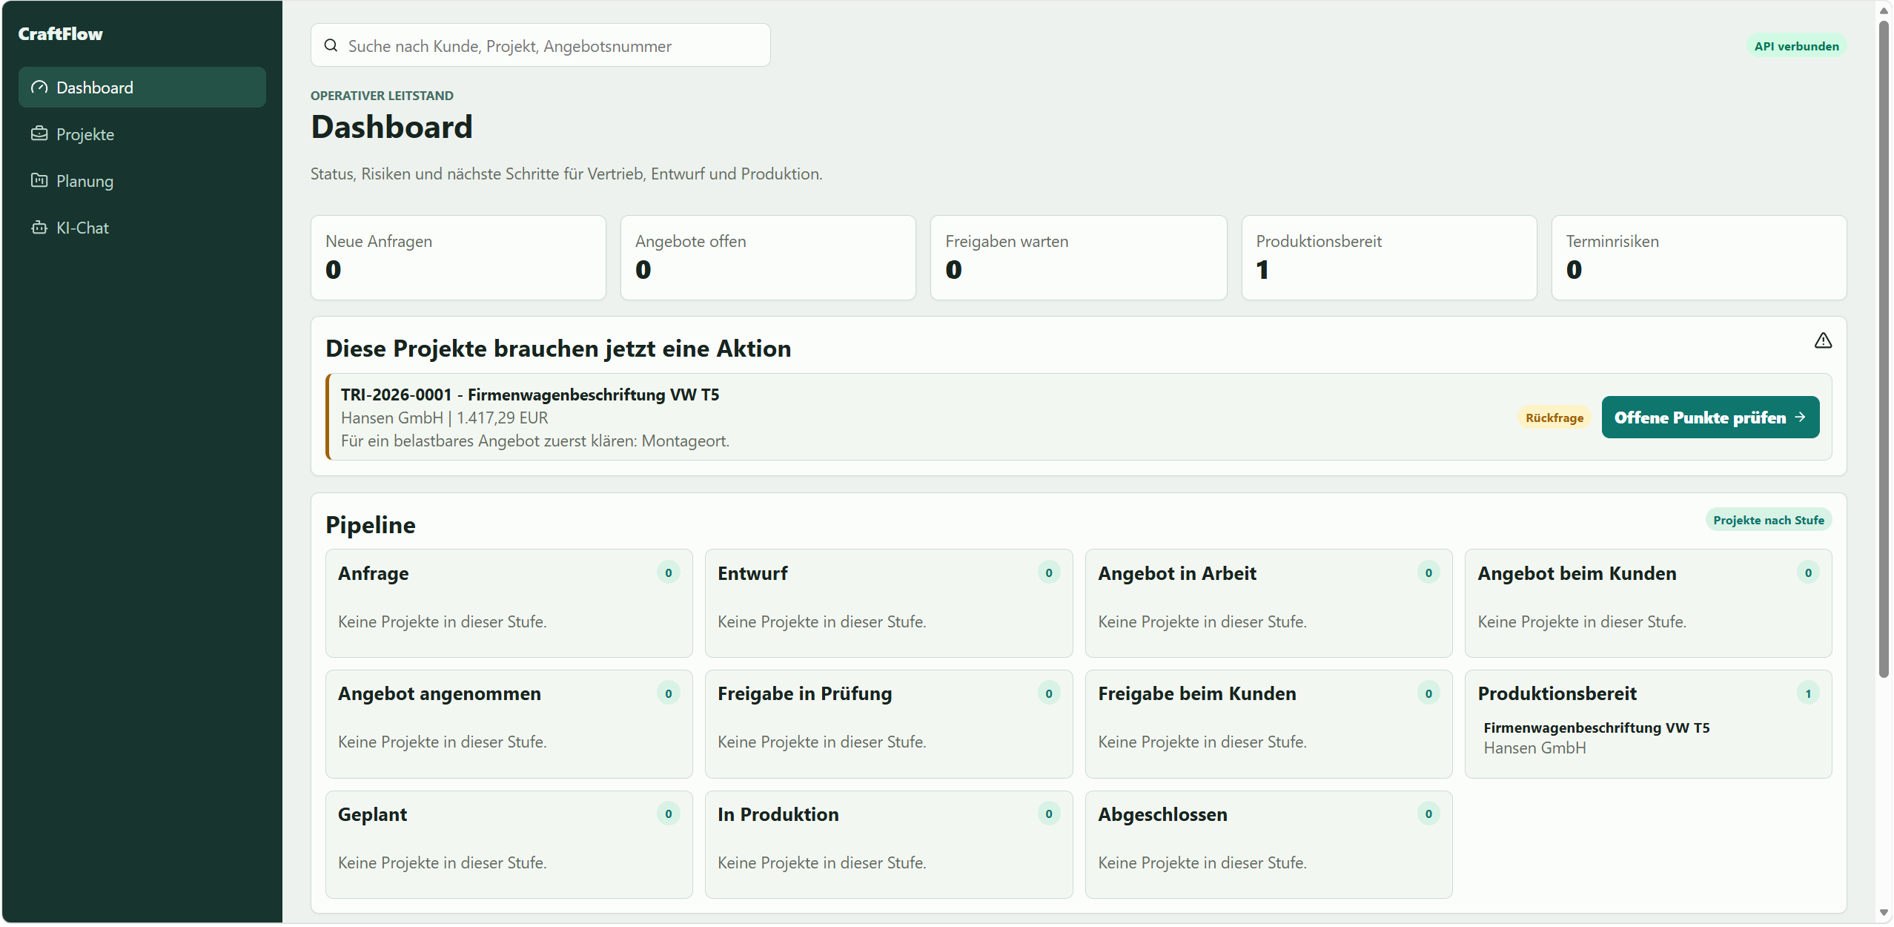Open the Dashboard menu item
Image resolution: width=1894 pixels, height=927 pixels.
[x=142, y=88]
